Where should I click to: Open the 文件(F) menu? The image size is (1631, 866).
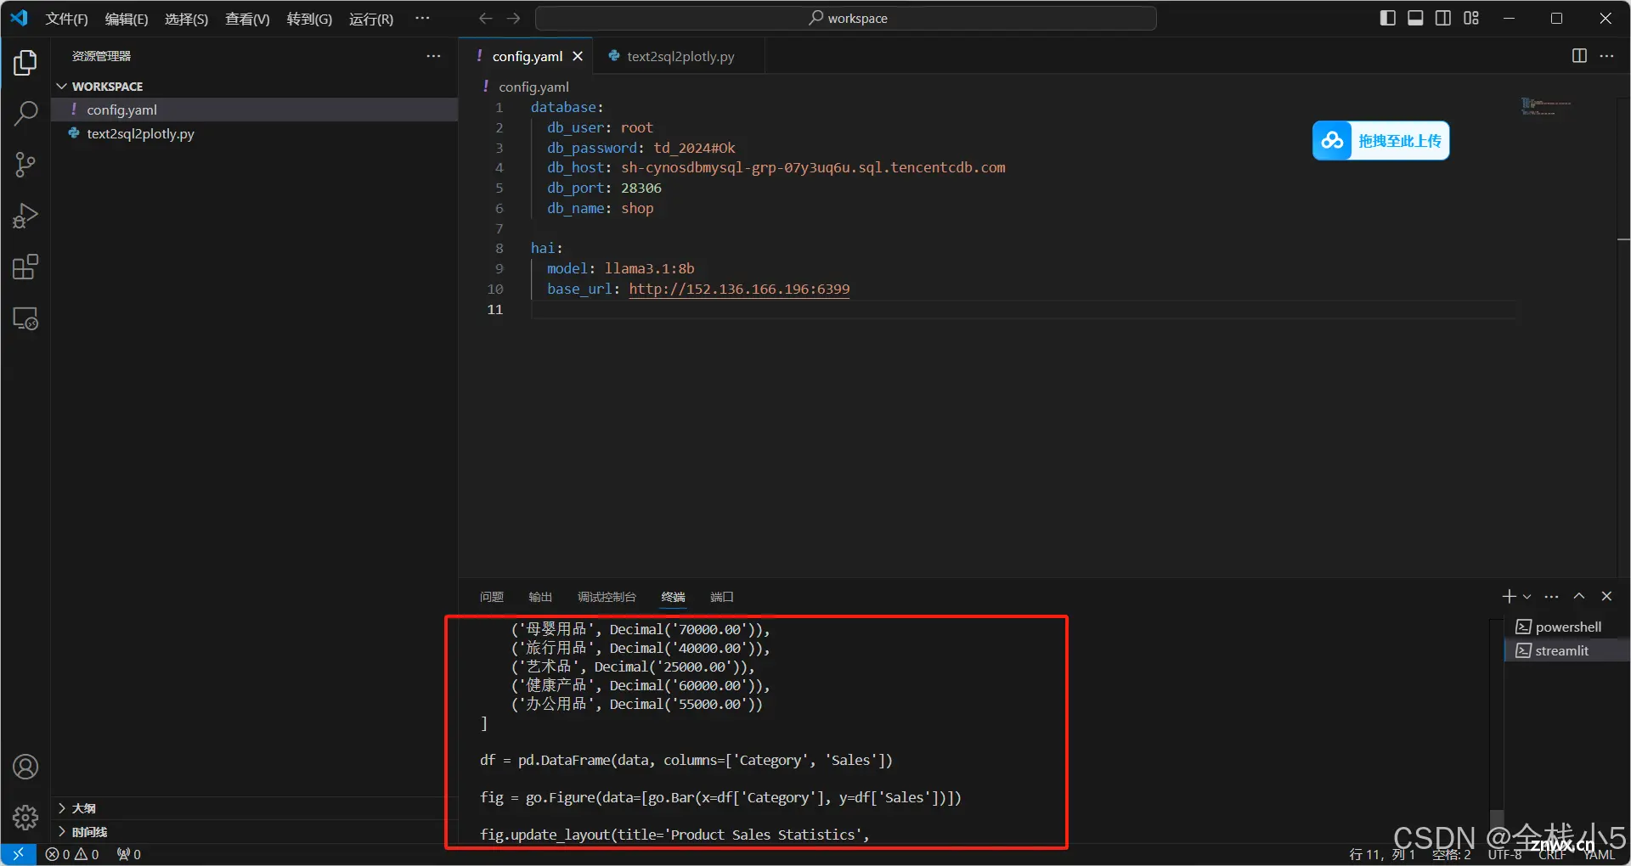pyautogui.click(x=66, y=19)
